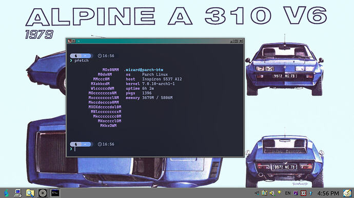354x198 pixels.
Task: Click the small button beside the terminal title icon
Action: point(73,41)
